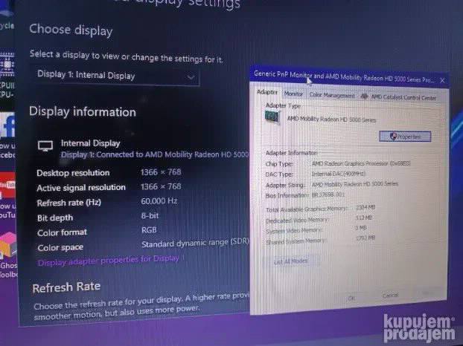Close the Generic PnP Monitor properties dialog
Screen dimensions: 463x346
pyautogui.click(x=442, y=80)
